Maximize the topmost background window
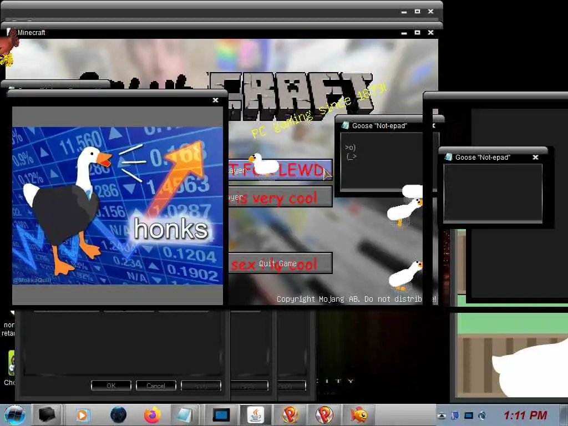This screenshot has width=568, height=426. click(x=417, y=11)
